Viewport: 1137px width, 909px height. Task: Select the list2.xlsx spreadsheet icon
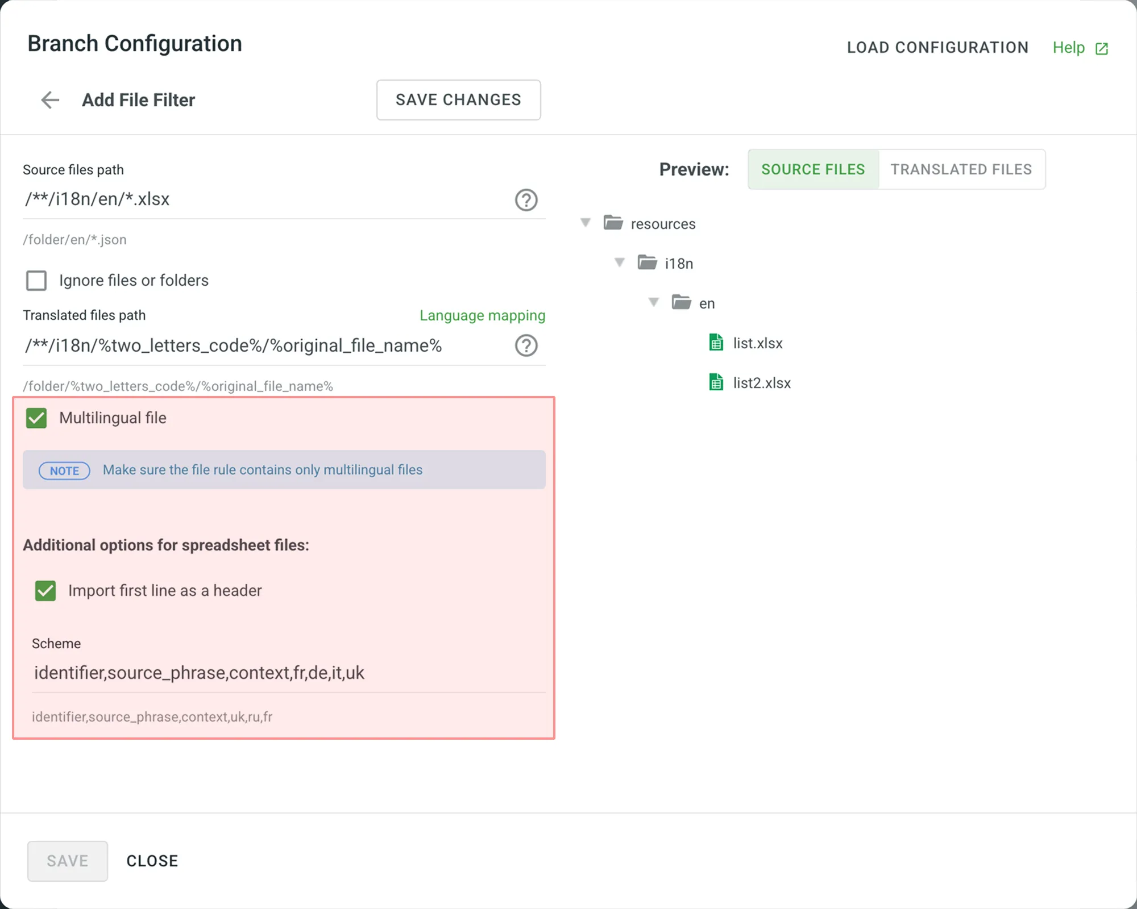[716, 382]
